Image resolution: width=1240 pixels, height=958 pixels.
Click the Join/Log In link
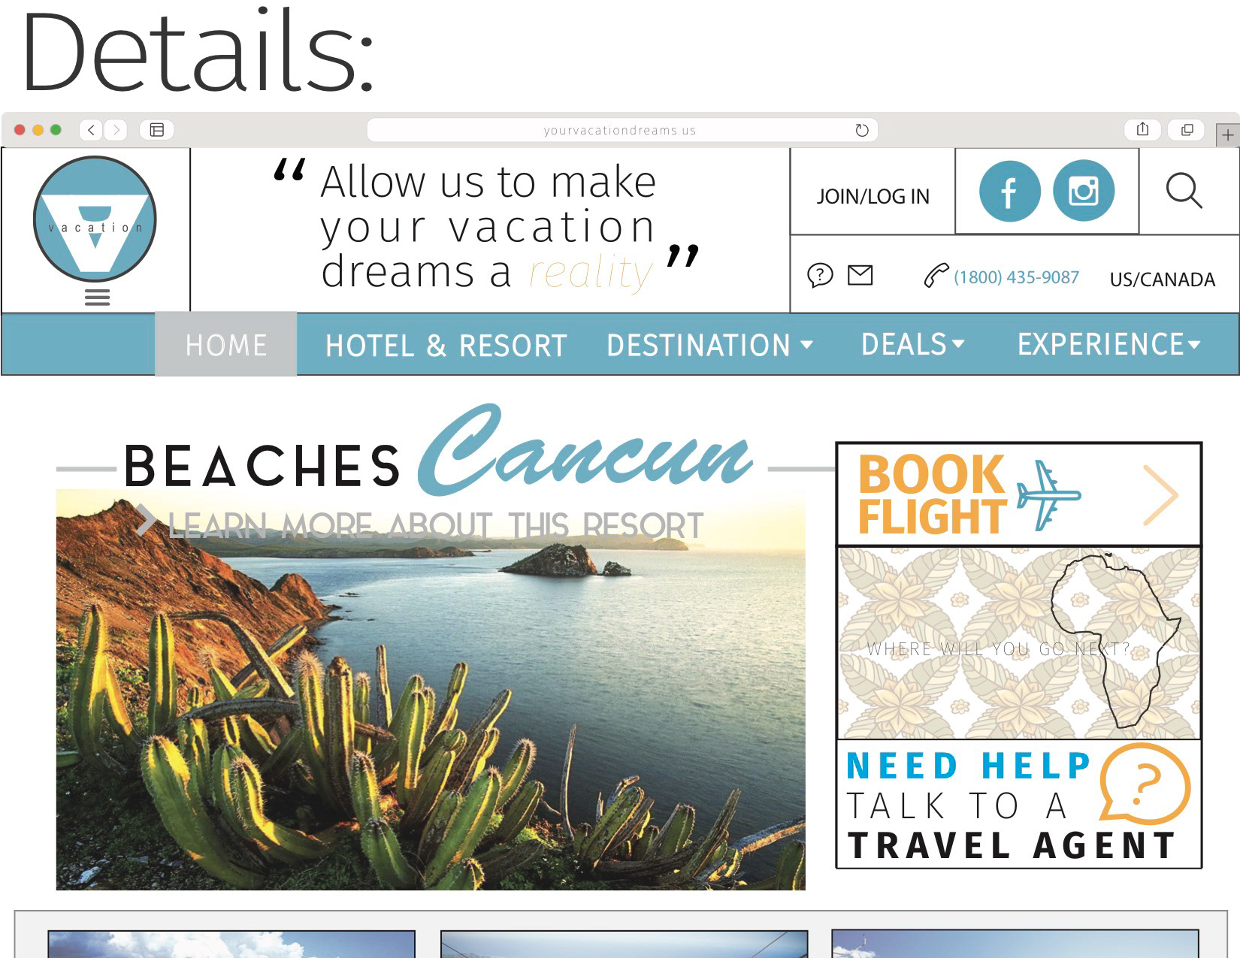[x=873, y=196]
